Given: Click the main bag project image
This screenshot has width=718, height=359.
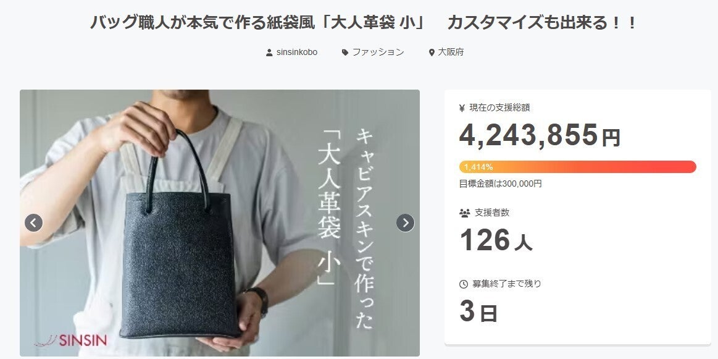Looking at the screenshot, I should point(220,223).
